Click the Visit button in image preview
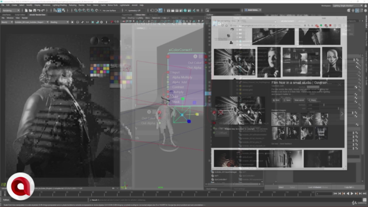 tap(277, 100)
